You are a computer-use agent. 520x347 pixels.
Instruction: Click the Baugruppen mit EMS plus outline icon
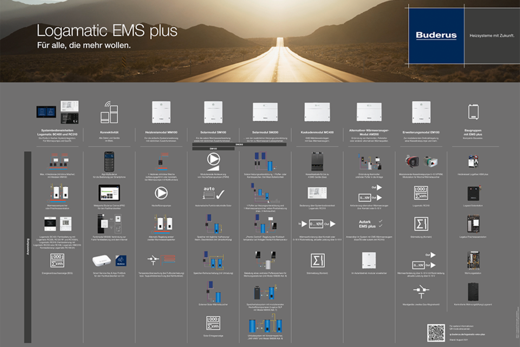click(x=473, y=111)
